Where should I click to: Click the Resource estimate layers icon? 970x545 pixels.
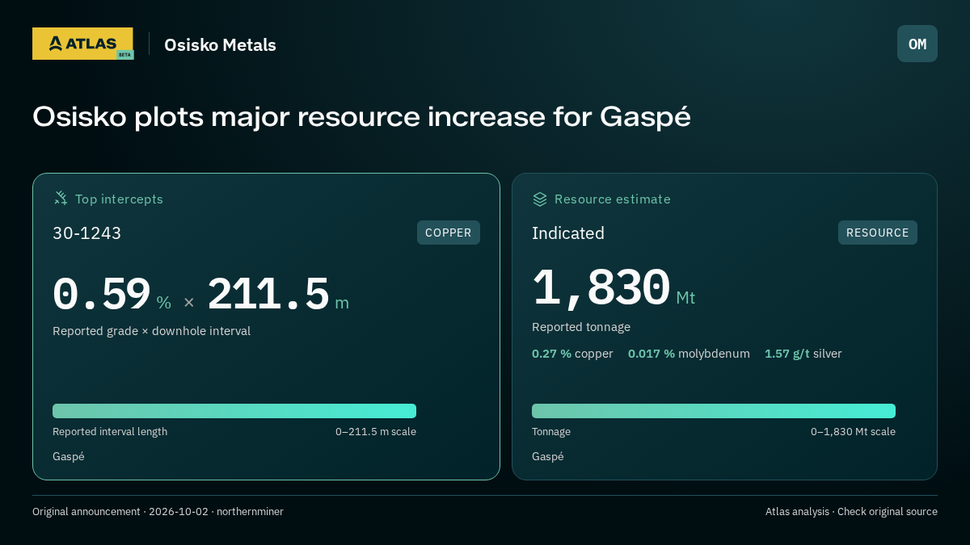click(x=540, y=199)
